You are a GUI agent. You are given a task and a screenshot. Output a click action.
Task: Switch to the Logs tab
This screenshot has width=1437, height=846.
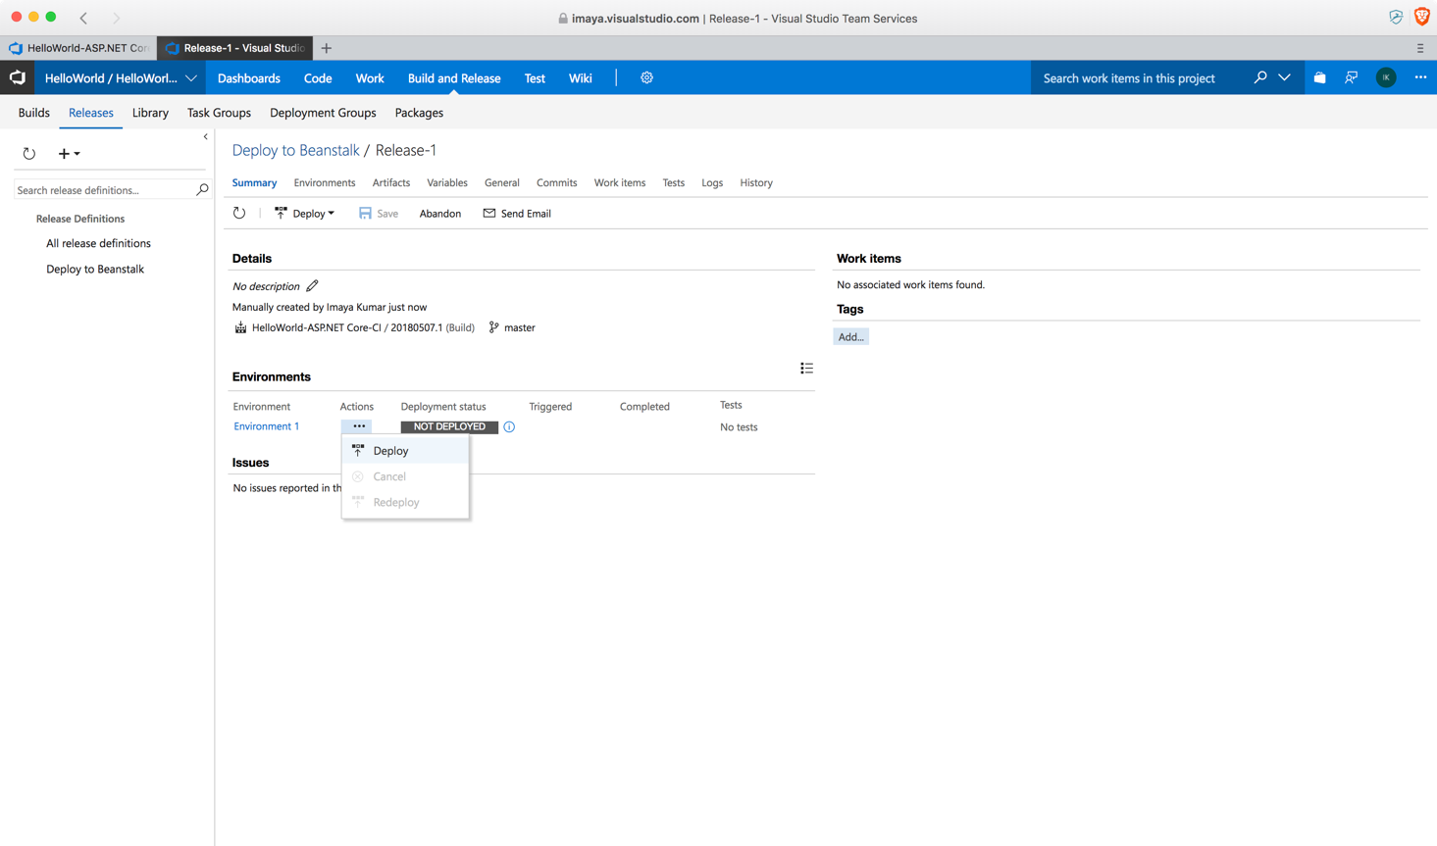(x=712, y=182)
